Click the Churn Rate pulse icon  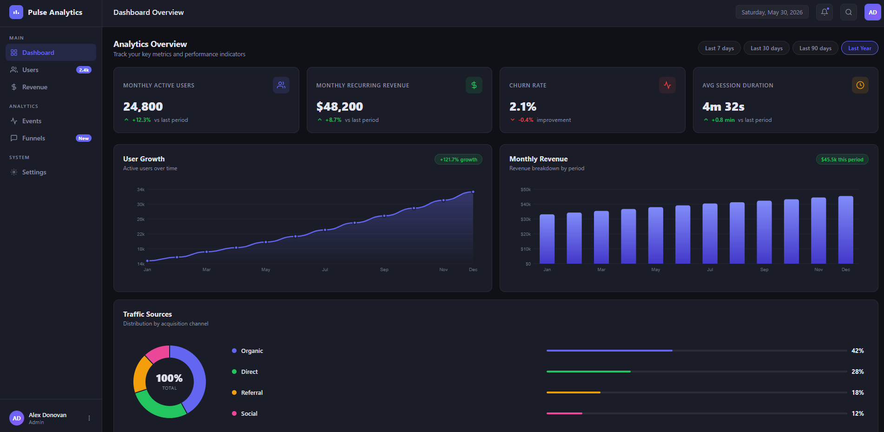[x=667, y=85]
